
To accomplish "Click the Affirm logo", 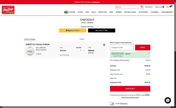I will [147, 95].
